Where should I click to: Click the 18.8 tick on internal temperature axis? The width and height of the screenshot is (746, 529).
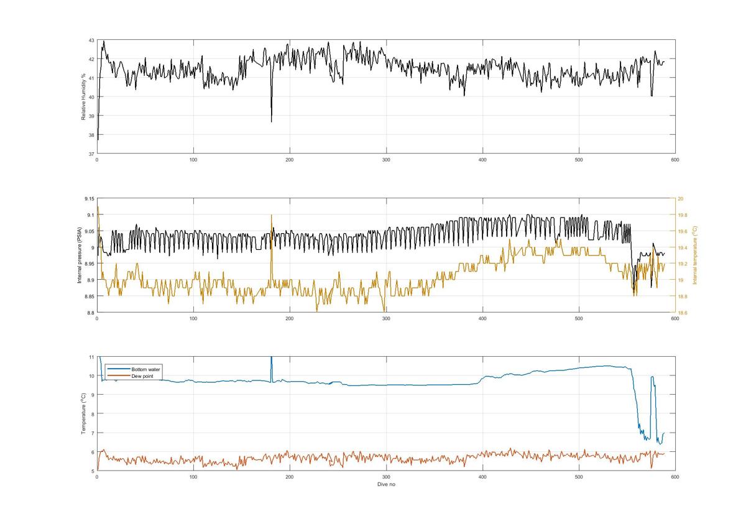(x=682, y=297)
